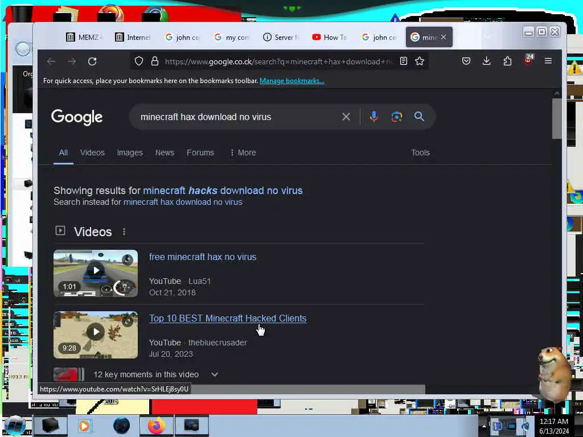Open the Windows Start orb
Viewport: 583px width, 437px height.
click(15, 426)
